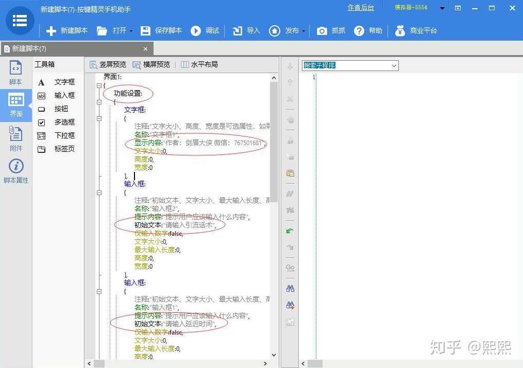Viewport: 523px width, 368px height.
Task: Open the 打开 dropdown arrow
Action: (130, 30)
